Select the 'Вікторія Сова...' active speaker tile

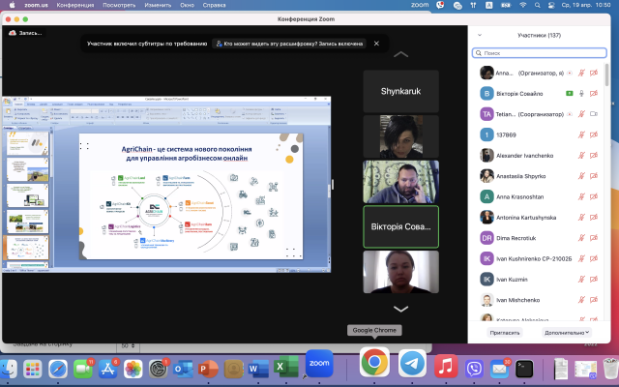[x=400, y=226]
